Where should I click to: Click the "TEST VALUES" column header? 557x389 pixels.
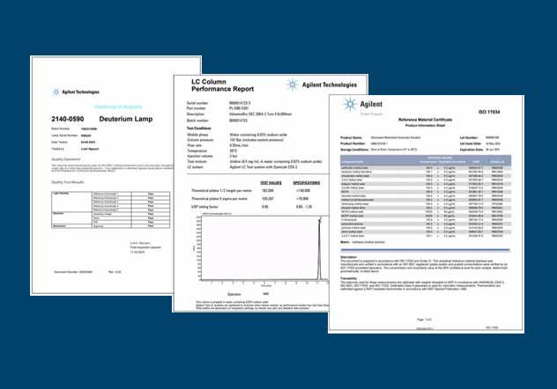click(271, 183)
